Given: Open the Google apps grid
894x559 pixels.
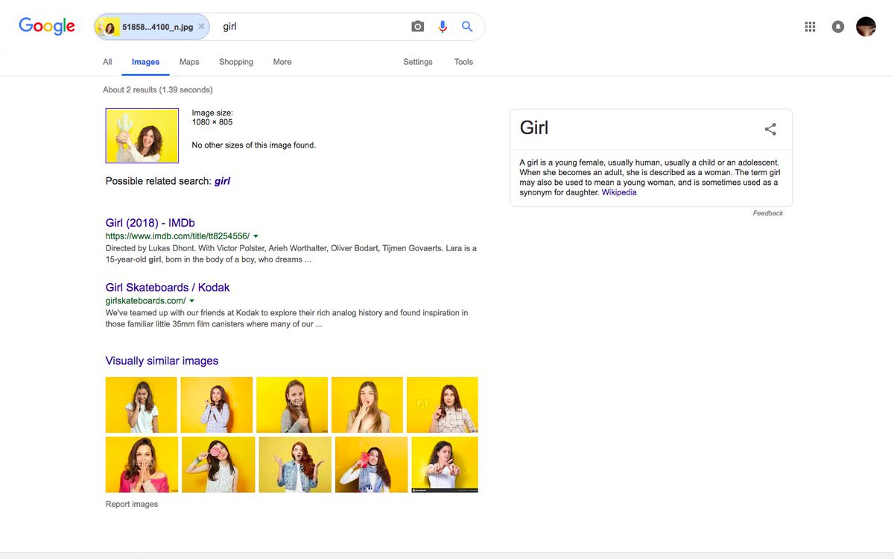Looking at the screenshot, I should coord(811,27).
